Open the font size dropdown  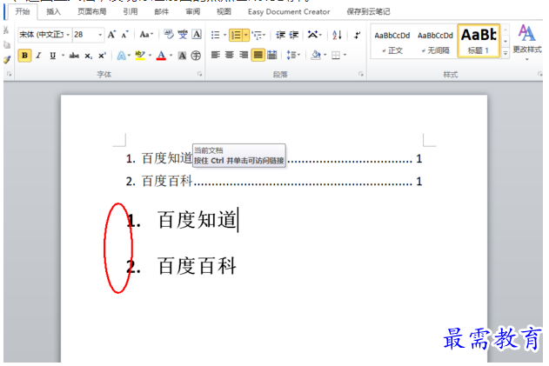100,35
